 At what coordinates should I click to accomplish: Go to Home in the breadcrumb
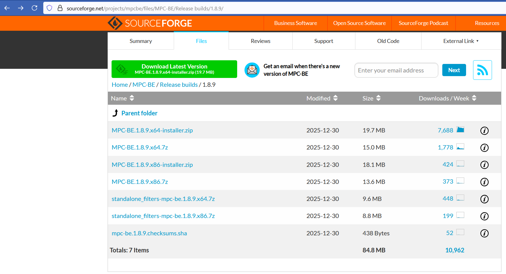(x=120, y=85)
